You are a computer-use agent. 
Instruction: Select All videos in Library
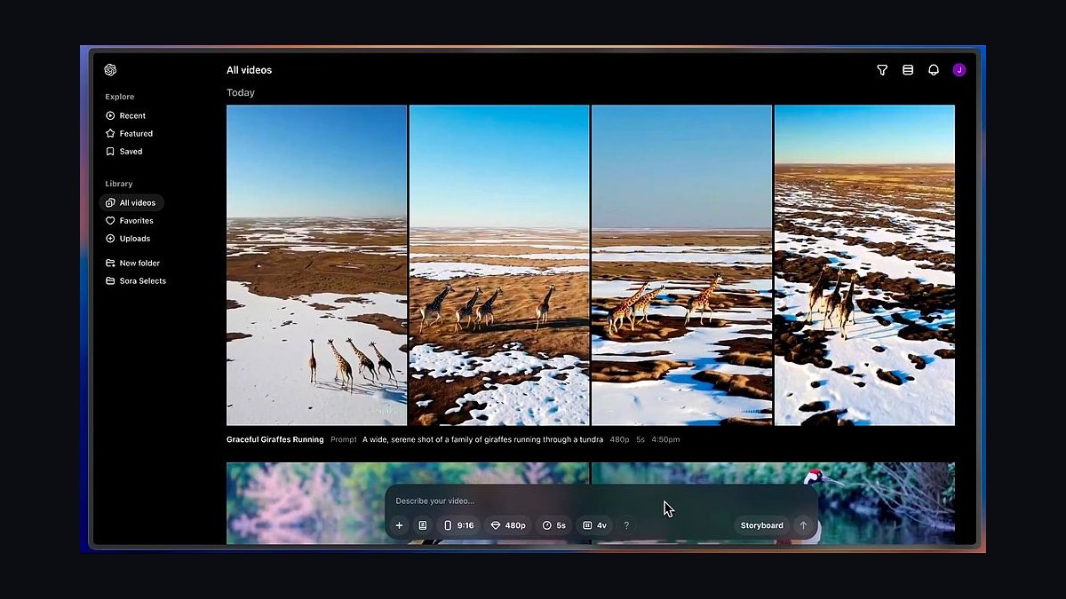coord(131,202)
